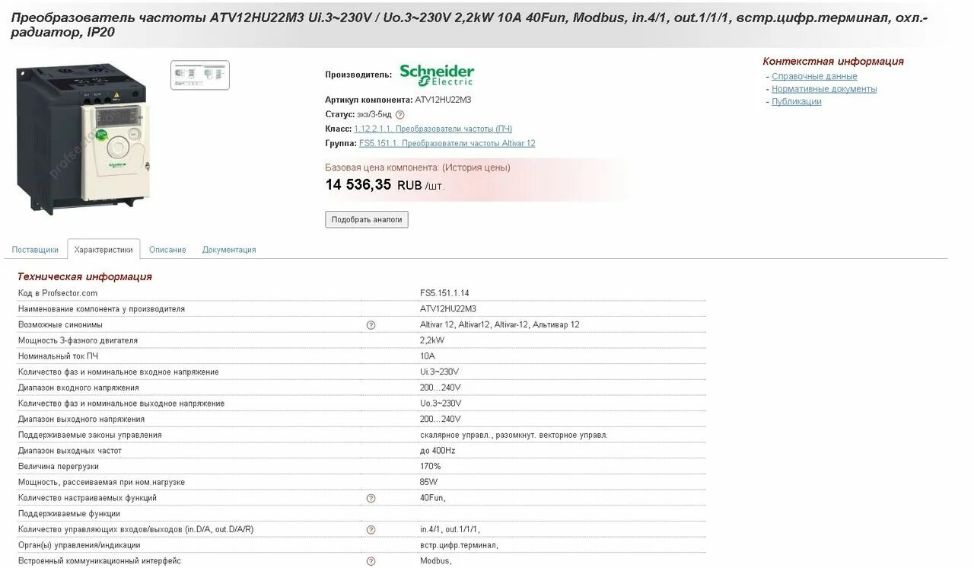
Task: Click the 40Fun, value
Action: (433, 499)
